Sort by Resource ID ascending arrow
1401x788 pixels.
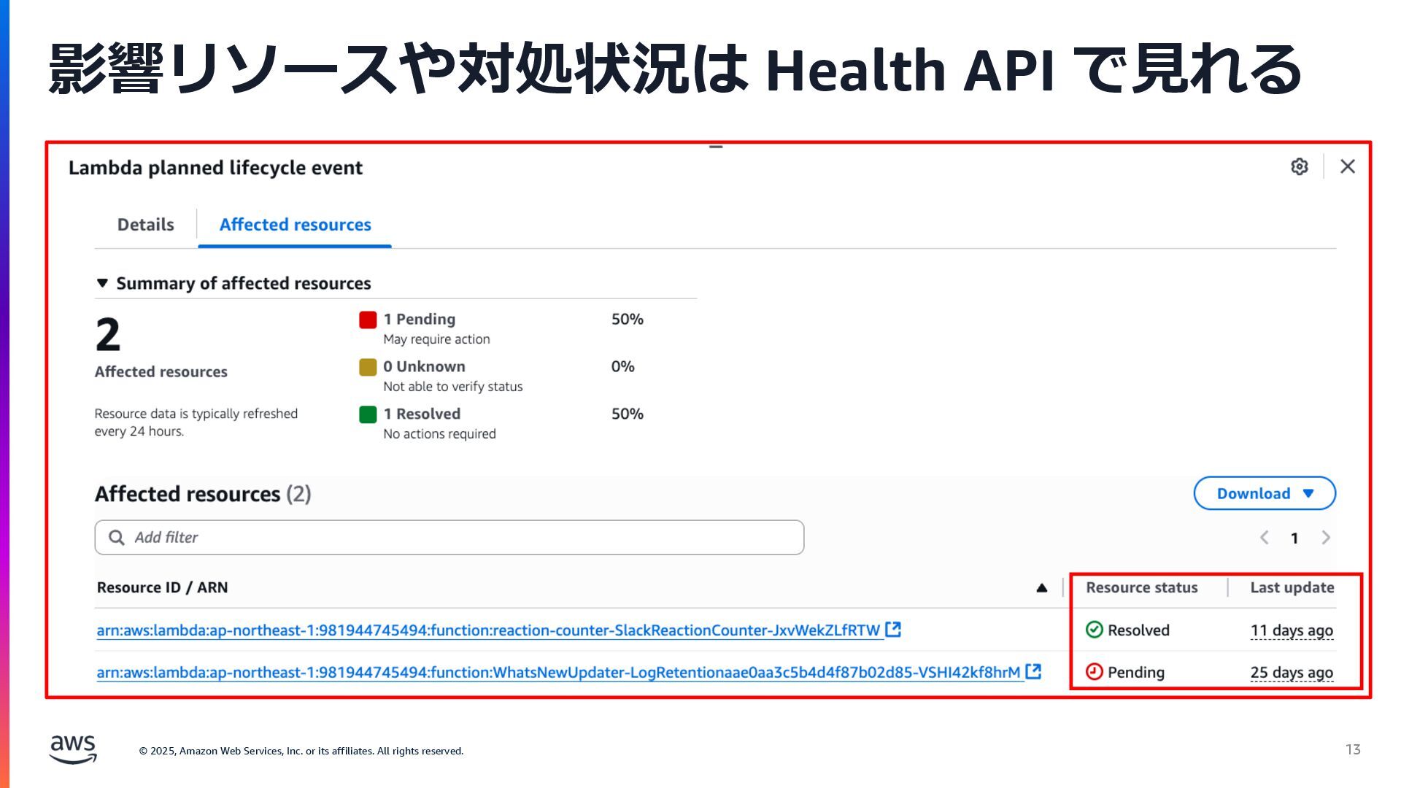click(x=1041, y=588)
